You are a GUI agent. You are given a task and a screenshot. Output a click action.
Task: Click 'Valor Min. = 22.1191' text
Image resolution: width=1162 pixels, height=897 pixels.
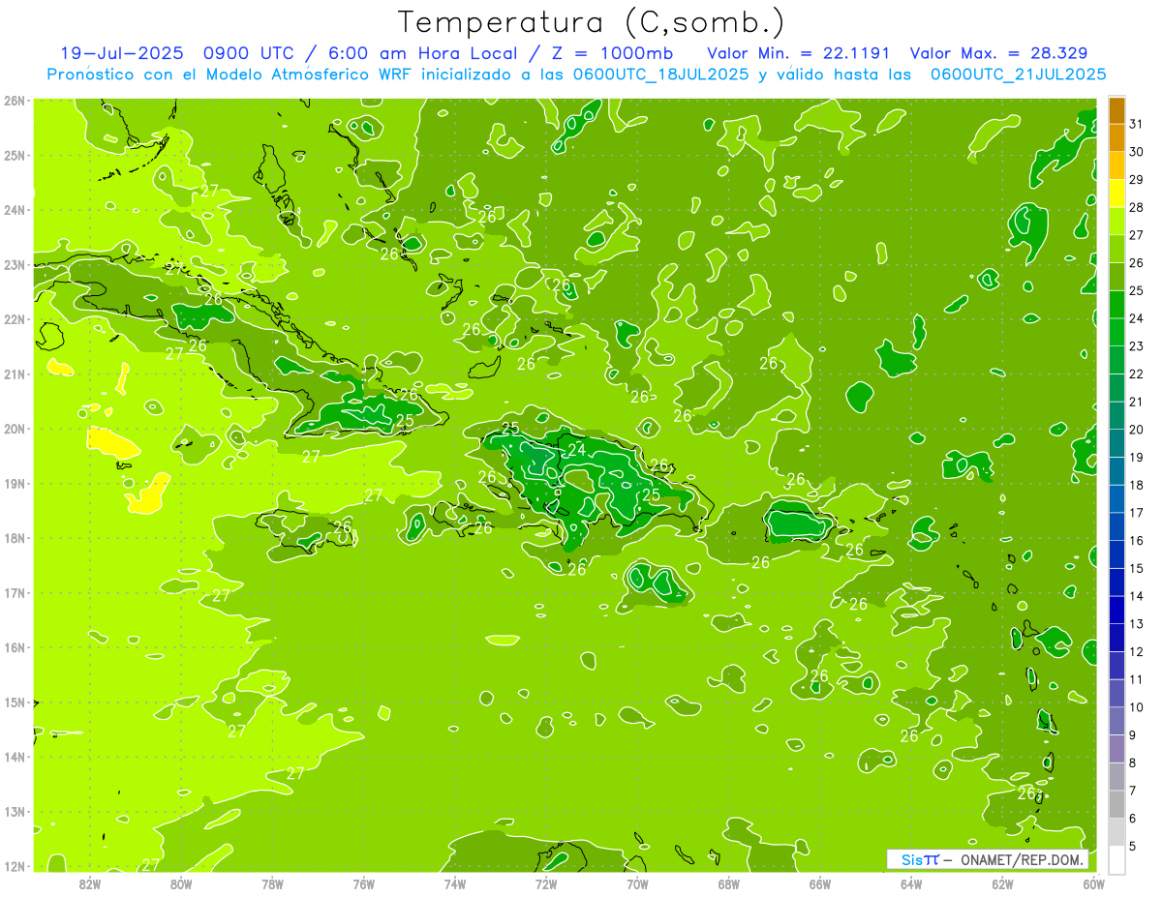[x=798, y=52]
